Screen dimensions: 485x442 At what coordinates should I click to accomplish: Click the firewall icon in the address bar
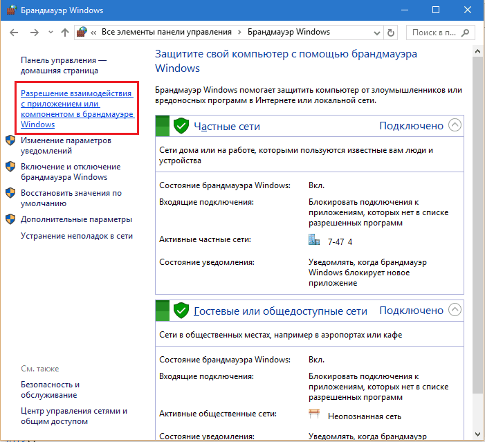(82, 32)
